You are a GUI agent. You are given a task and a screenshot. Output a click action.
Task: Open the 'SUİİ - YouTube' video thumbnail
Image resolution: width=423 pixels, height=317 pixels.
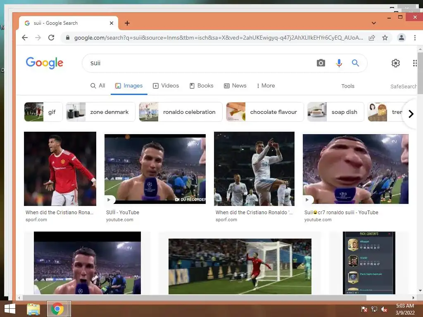(x=155, y=169)
